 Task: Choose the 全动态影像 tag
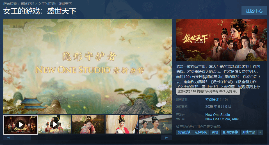pos(230,132)
